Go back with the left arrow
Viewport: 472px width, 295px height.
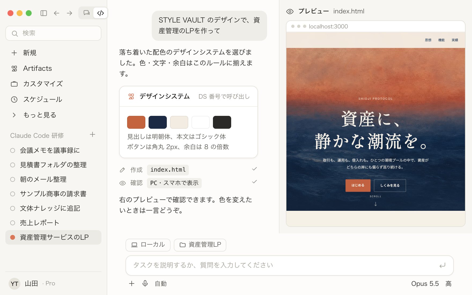[x=57, y=13]
